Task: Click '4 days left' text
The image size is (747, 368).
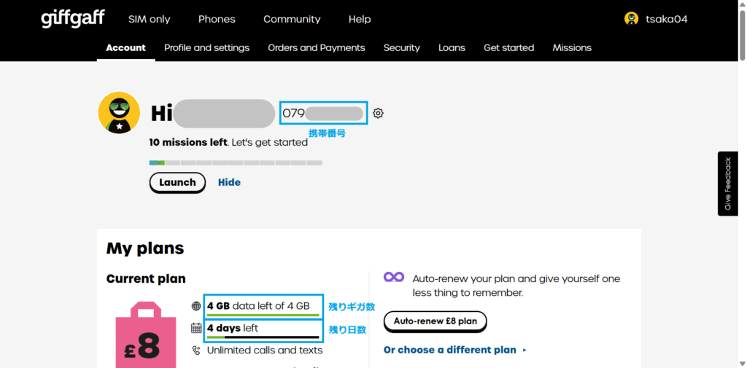Action: tap(233, 328)
